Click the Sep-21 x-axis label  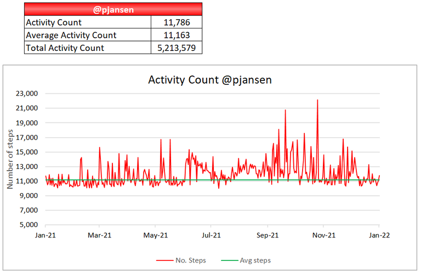click(268, 235)
